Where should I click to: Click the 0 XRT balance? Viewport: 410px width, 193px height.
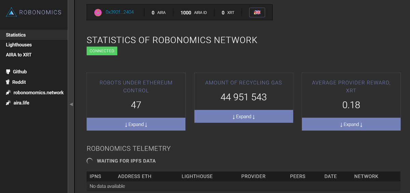click(228, 13)
